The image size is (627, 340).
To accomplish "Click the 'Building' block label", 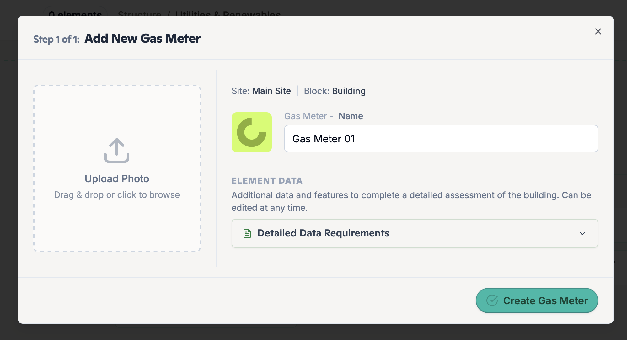I will click(349, 91).
